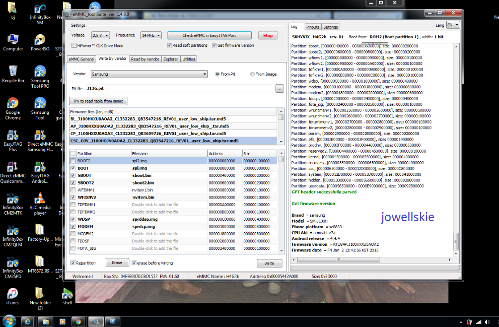This screenshot has width=499, height=327.
Task: Launch Samsung Tool PRO shortcut
Action: (40, 77)
